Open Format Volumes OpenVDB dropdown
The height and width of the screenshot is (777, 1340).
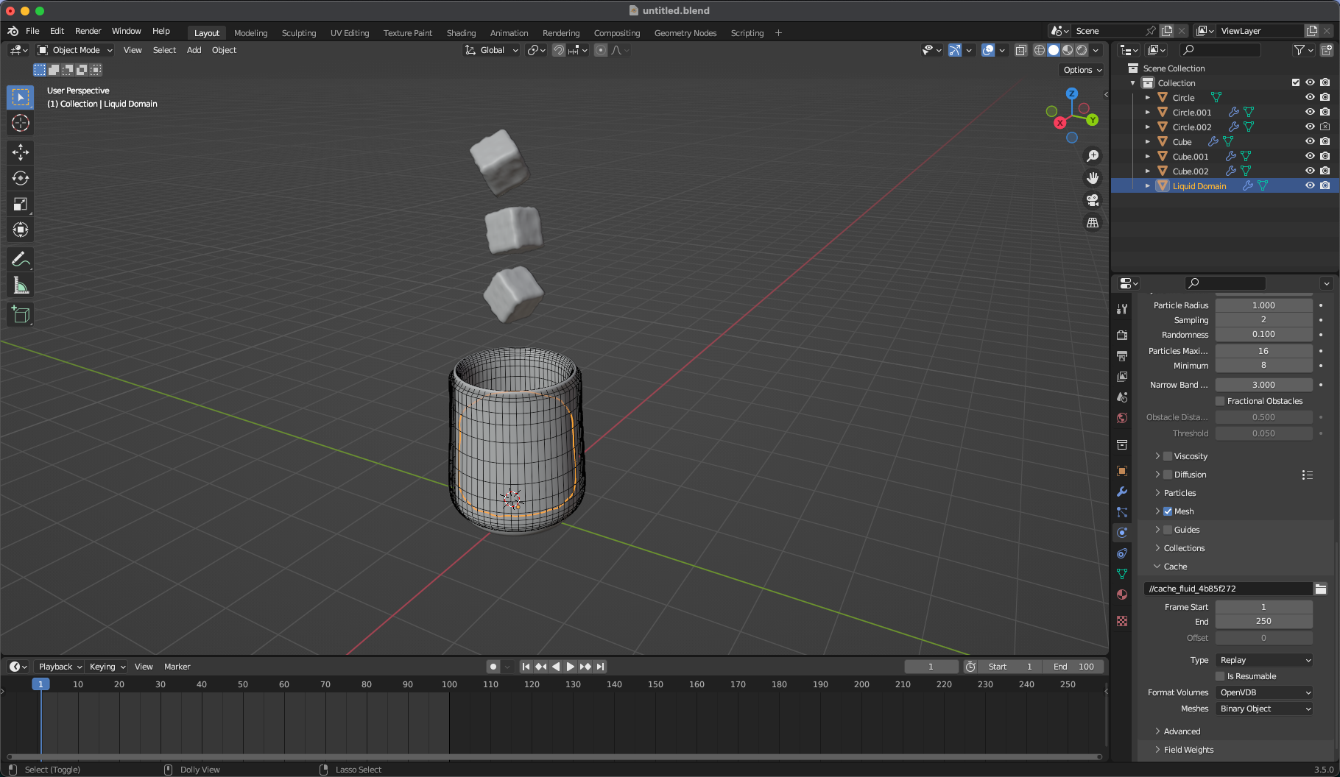point(1264,692)
